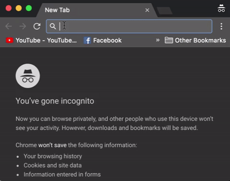Viewport: 230px width, 181px height.
Task: Reload the page with the refresh icon
Action: coord(37,26)
